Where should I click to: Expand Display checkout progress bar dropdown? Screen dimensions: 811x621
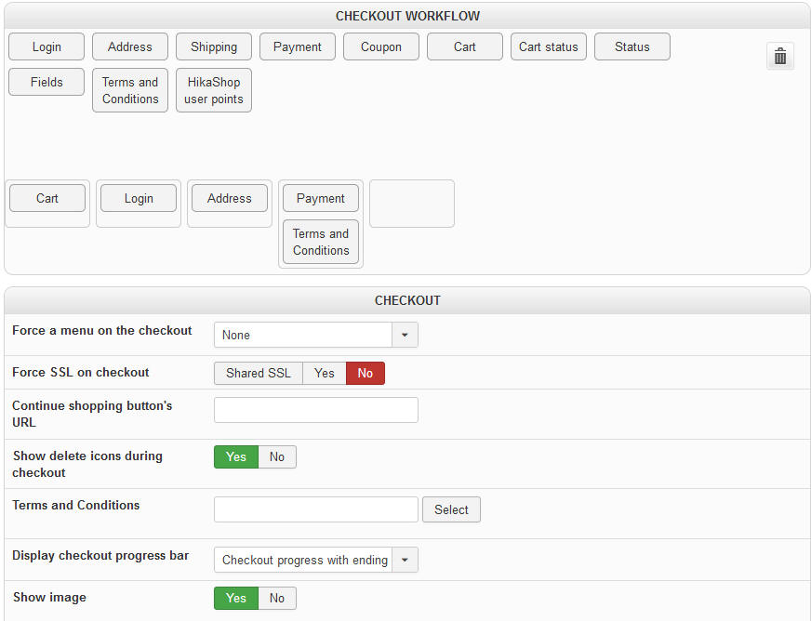pyautogui.click(x=405, y=560)
